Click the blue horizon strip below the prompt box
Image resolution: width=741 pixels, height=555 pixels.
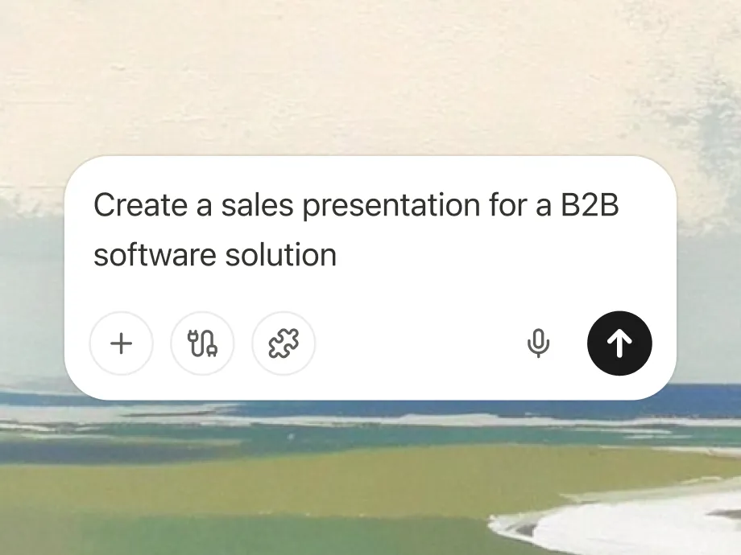click(x=709, y=394)
